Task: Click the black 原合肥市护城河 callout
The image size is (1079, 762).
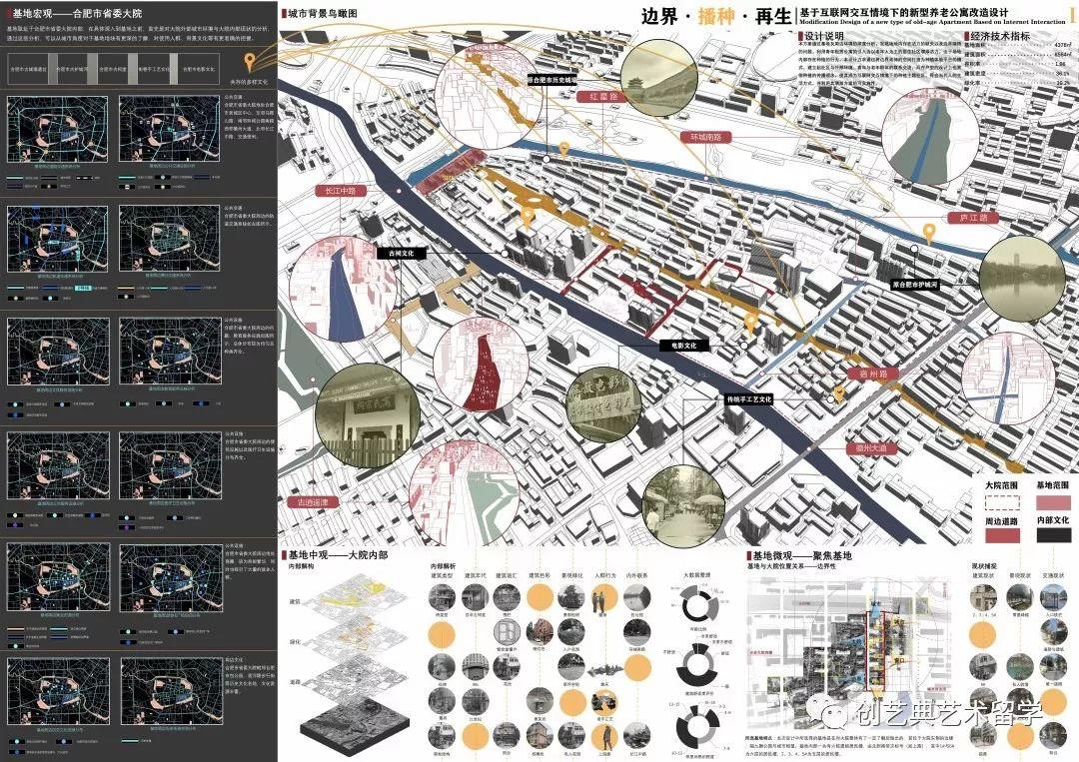Action: [915, 284]
